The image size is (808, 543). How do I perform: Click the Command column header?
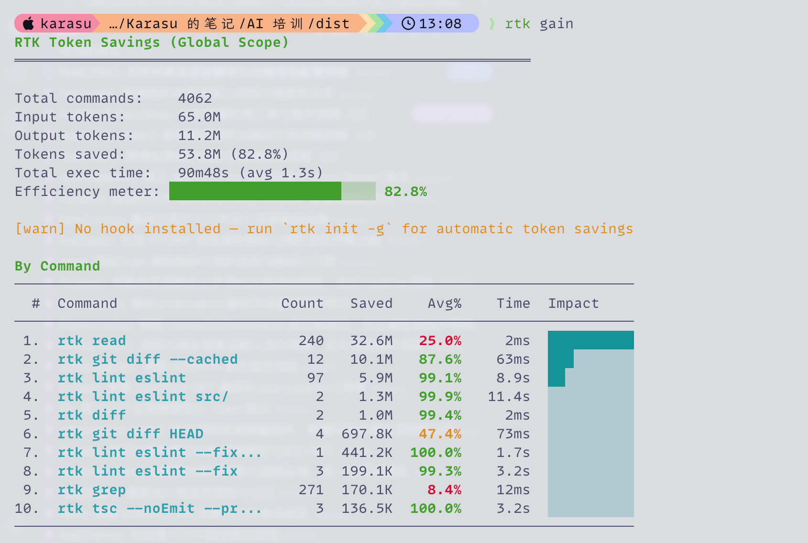87,304
